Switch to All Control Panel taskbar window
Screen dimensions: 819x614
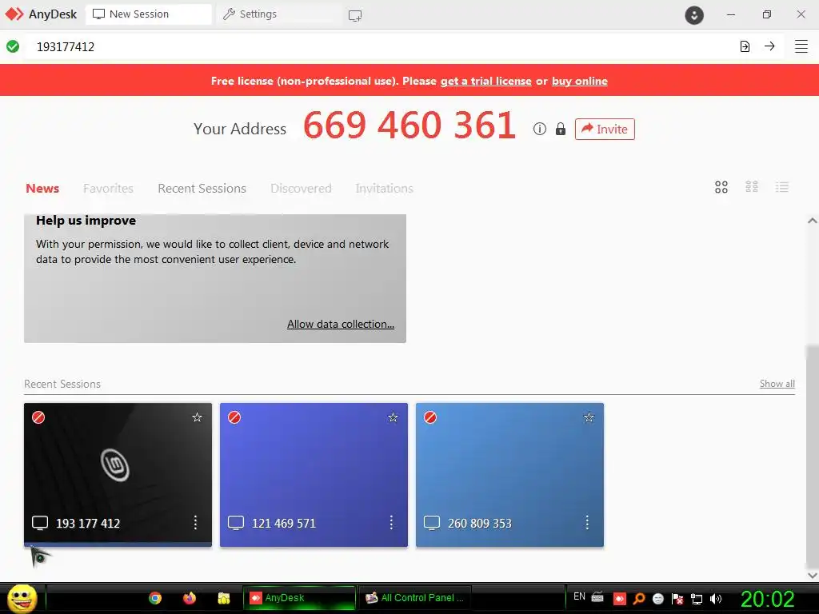coord(416,598)
